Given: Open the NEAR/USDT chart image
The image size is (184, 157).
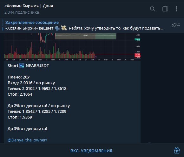Looking at the screenshot, I should (72, 47).
